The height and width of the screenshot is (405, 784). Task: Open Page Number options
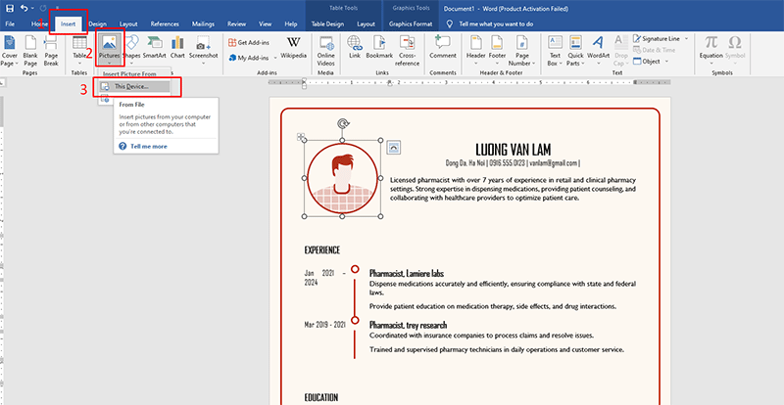coord(522,52)
